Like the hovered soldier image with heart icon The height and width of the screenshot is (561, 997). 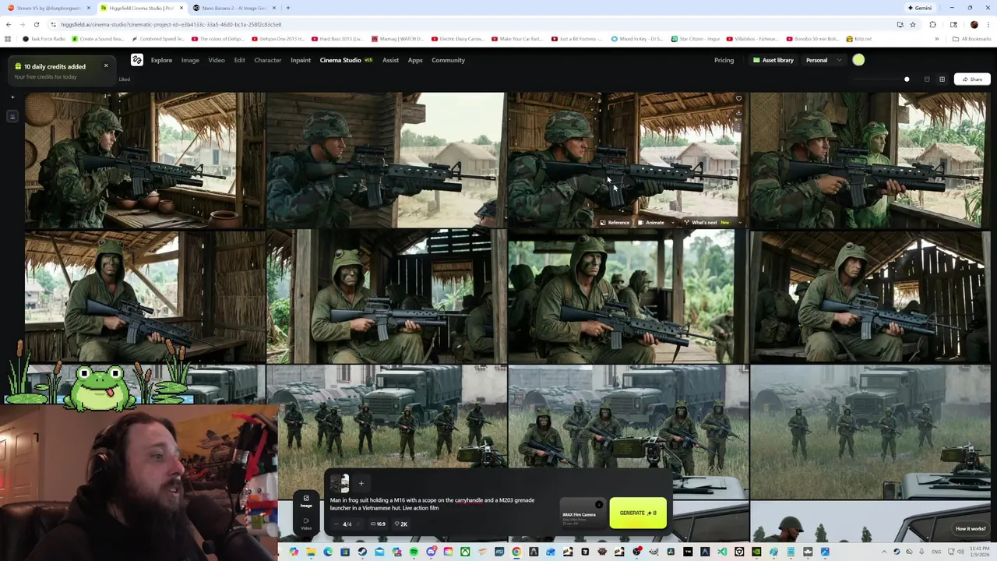click(x=738, y=99)
